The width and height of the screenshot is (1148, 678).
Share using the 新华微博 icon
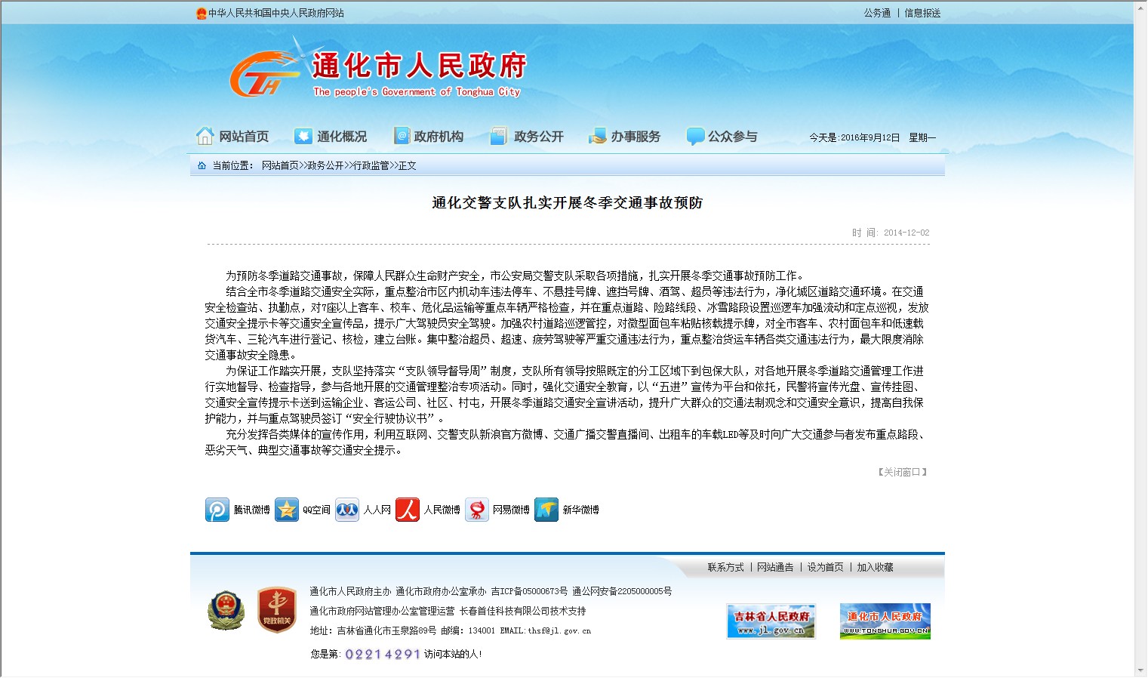click(x=546, y=510)
